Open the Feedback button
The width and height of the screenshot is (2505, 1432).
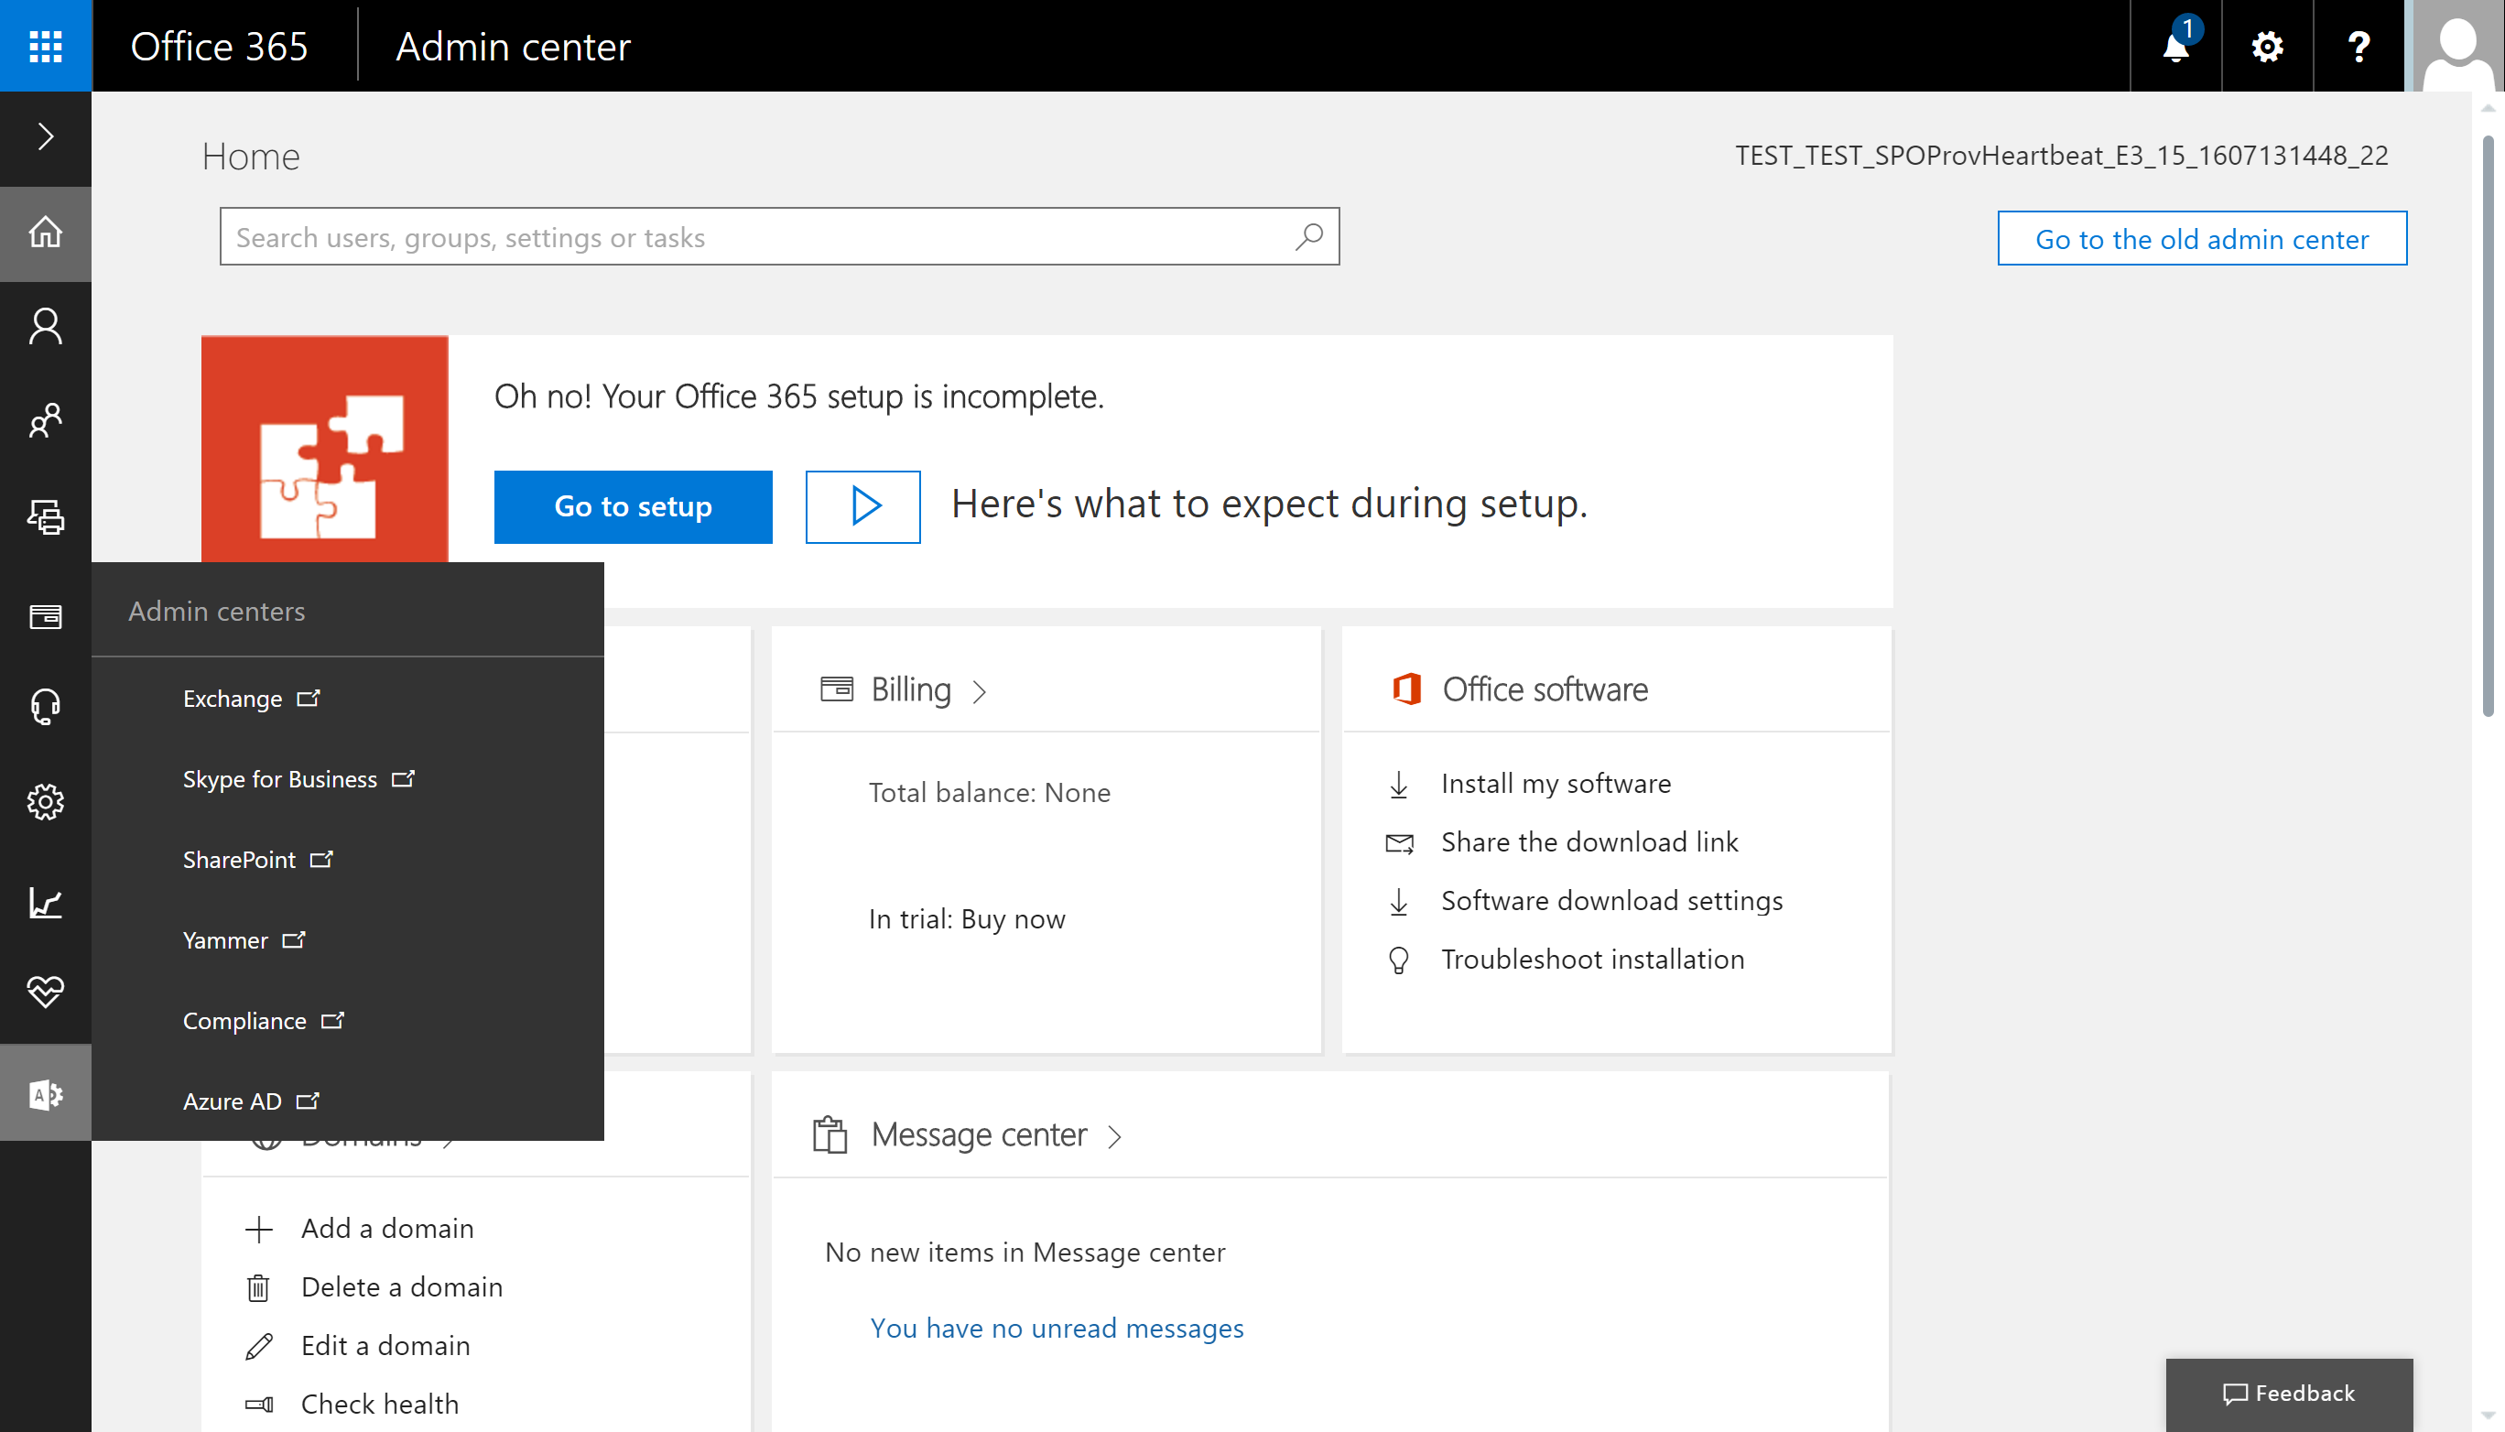(x=2289, y=1394)
